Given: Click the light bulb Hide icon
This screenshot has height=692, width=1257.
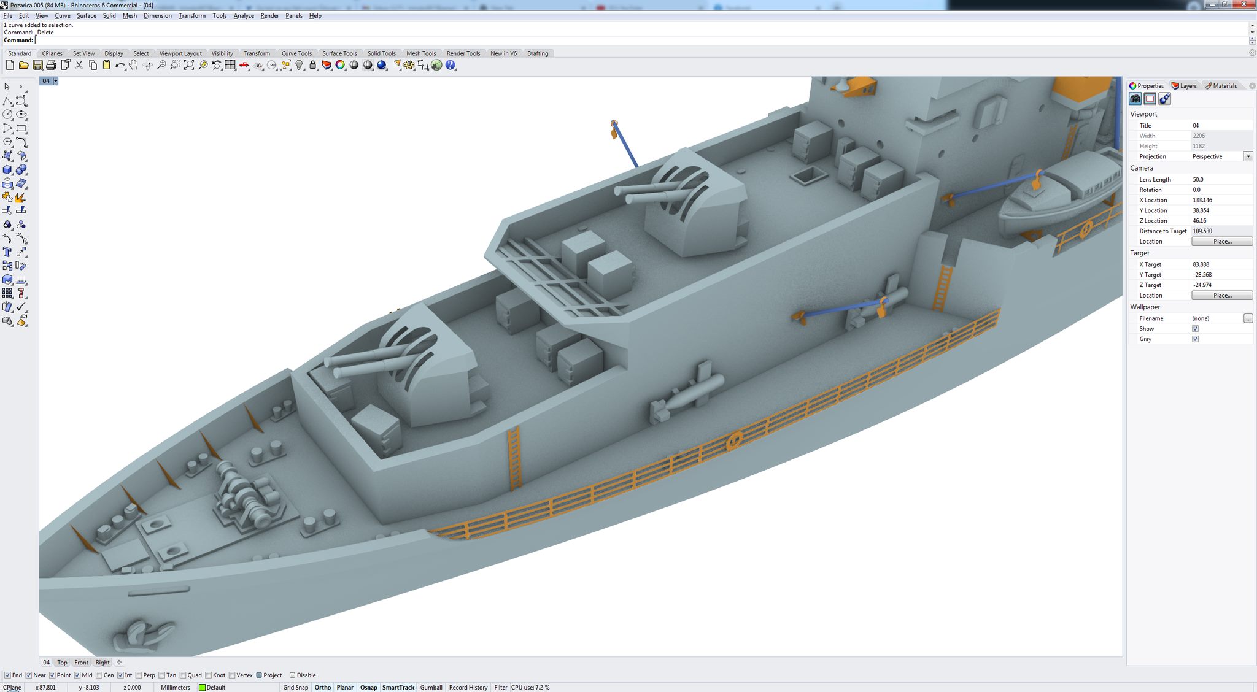Looking at the screenshot, I should pos(300,65).
